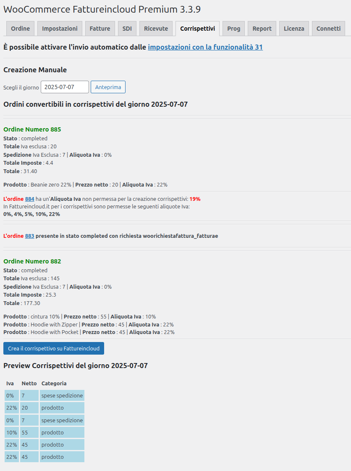This screenshot has width=351, height=471.
Task: Click the Ordine Numero 882 heading
Action: coord(32,261)
